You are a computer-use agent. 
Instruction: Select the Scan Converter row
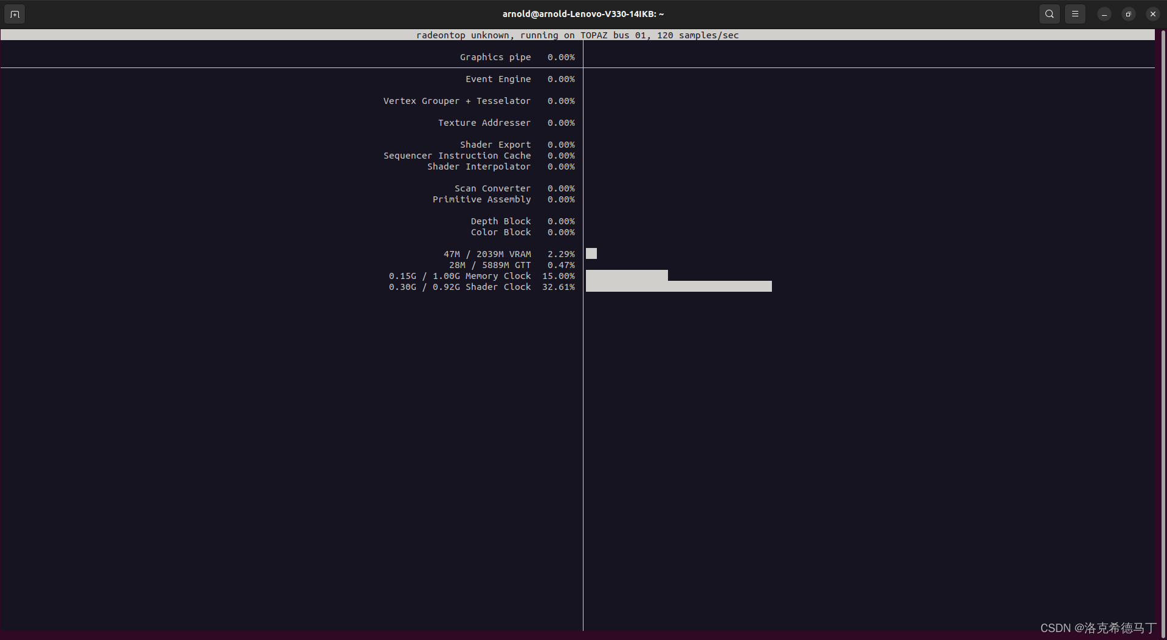515,188
